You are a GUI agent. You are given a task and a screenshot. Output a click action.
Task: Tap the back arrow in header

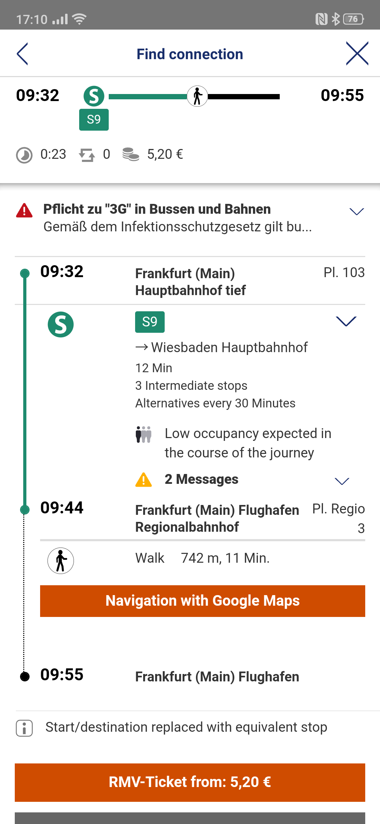(22, 54)
